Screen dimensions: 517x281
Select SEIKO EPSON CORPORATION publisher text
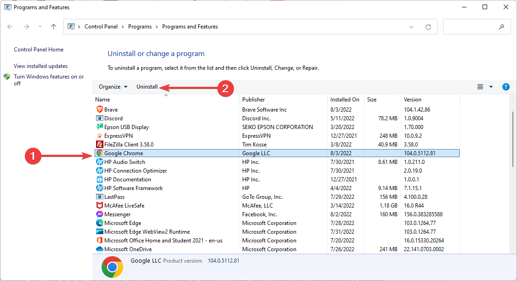[x=277, y=127]
